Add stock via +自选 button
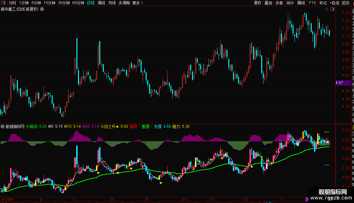The height and width of the screenshot is (203, 354). pyautogui.click(x=334, y=3)
